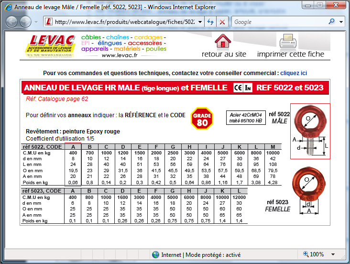Click the Internet zone globe icon
The image size is (350, 264).
click(x=156, y=254)
